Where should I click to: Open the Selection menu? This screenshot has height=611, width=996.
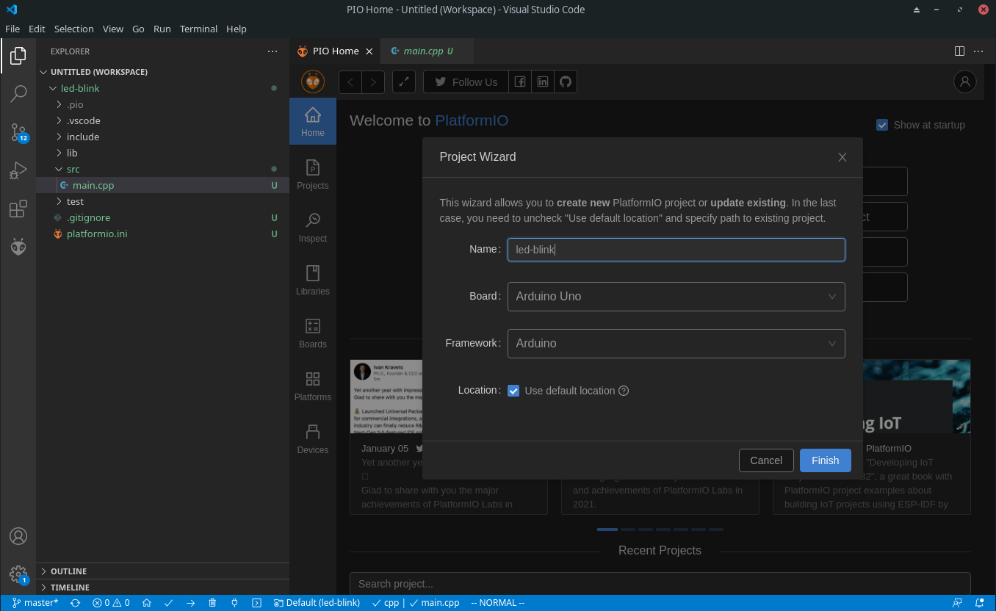pyautogui.click(x=74, y=29)
